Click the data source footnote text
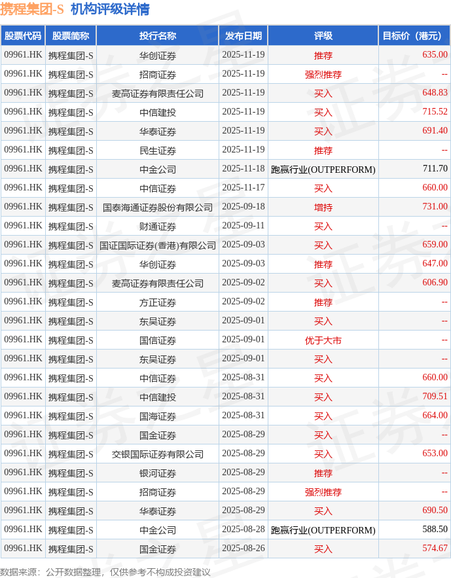 [x=105, y=571]
